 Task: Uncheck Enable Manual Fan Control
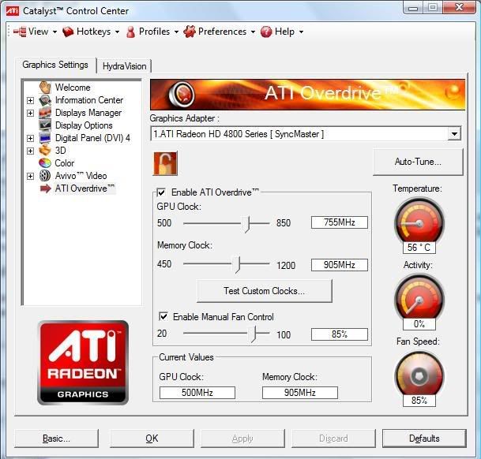pos(163,316)
